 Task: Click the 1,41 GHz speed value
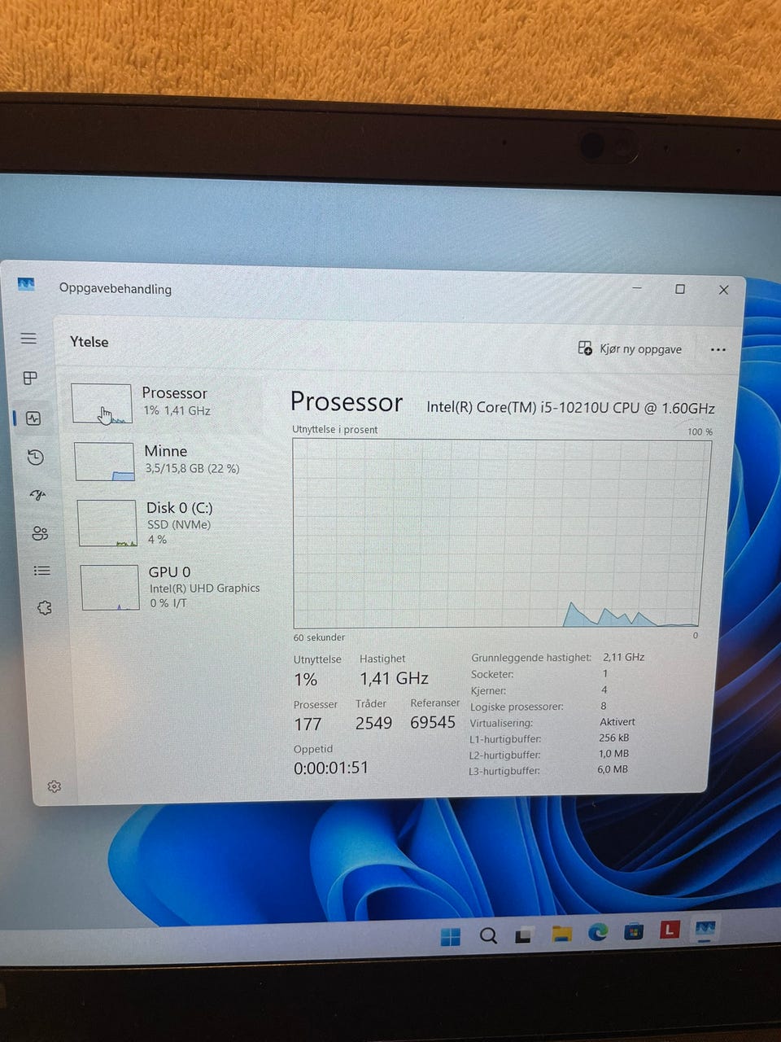(395, 678)
